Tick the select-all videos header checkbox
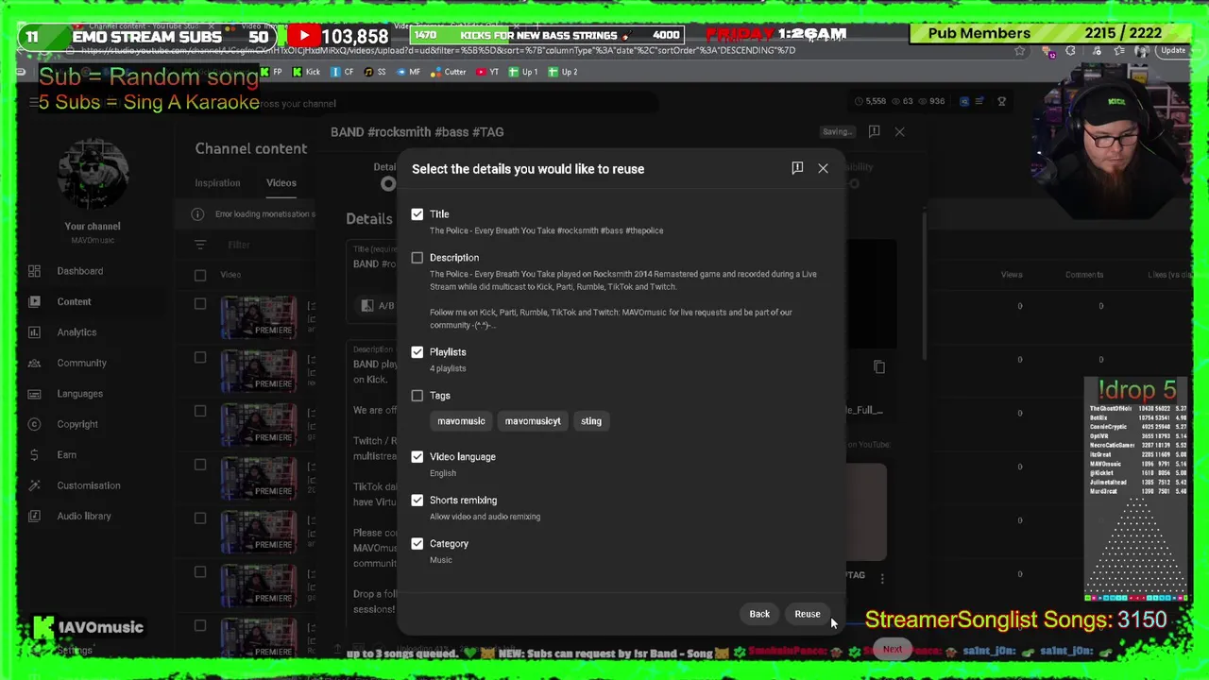The width and height of the screenshot is (1209, 680). 200,275
